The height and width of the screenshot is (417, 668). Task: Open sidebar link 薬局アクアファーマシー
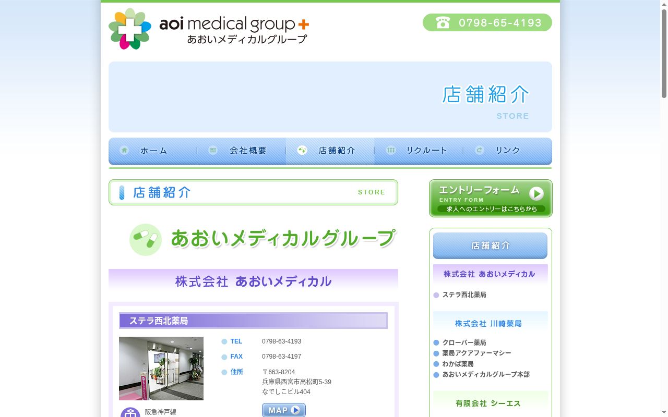click(x=476, y=353)
